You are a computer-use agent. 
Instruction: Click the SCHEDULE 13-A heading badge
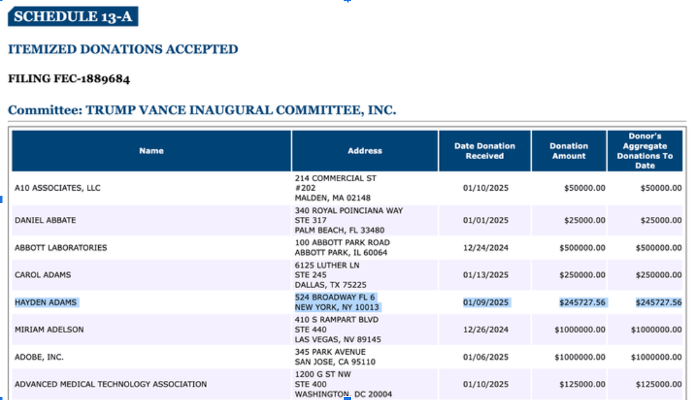click(73, 17)
